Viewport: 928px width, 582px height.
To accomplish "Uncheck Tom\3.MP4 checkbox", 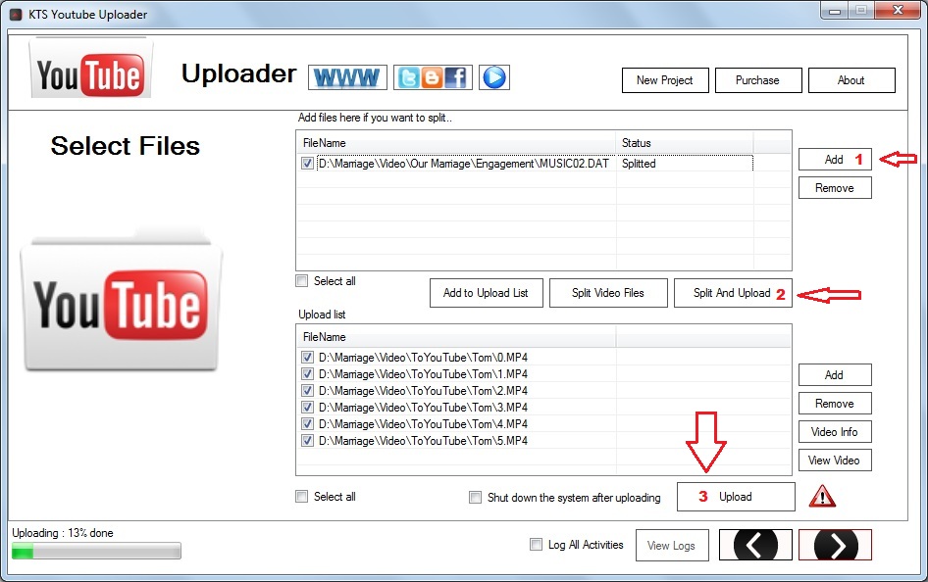I will 307,407.
